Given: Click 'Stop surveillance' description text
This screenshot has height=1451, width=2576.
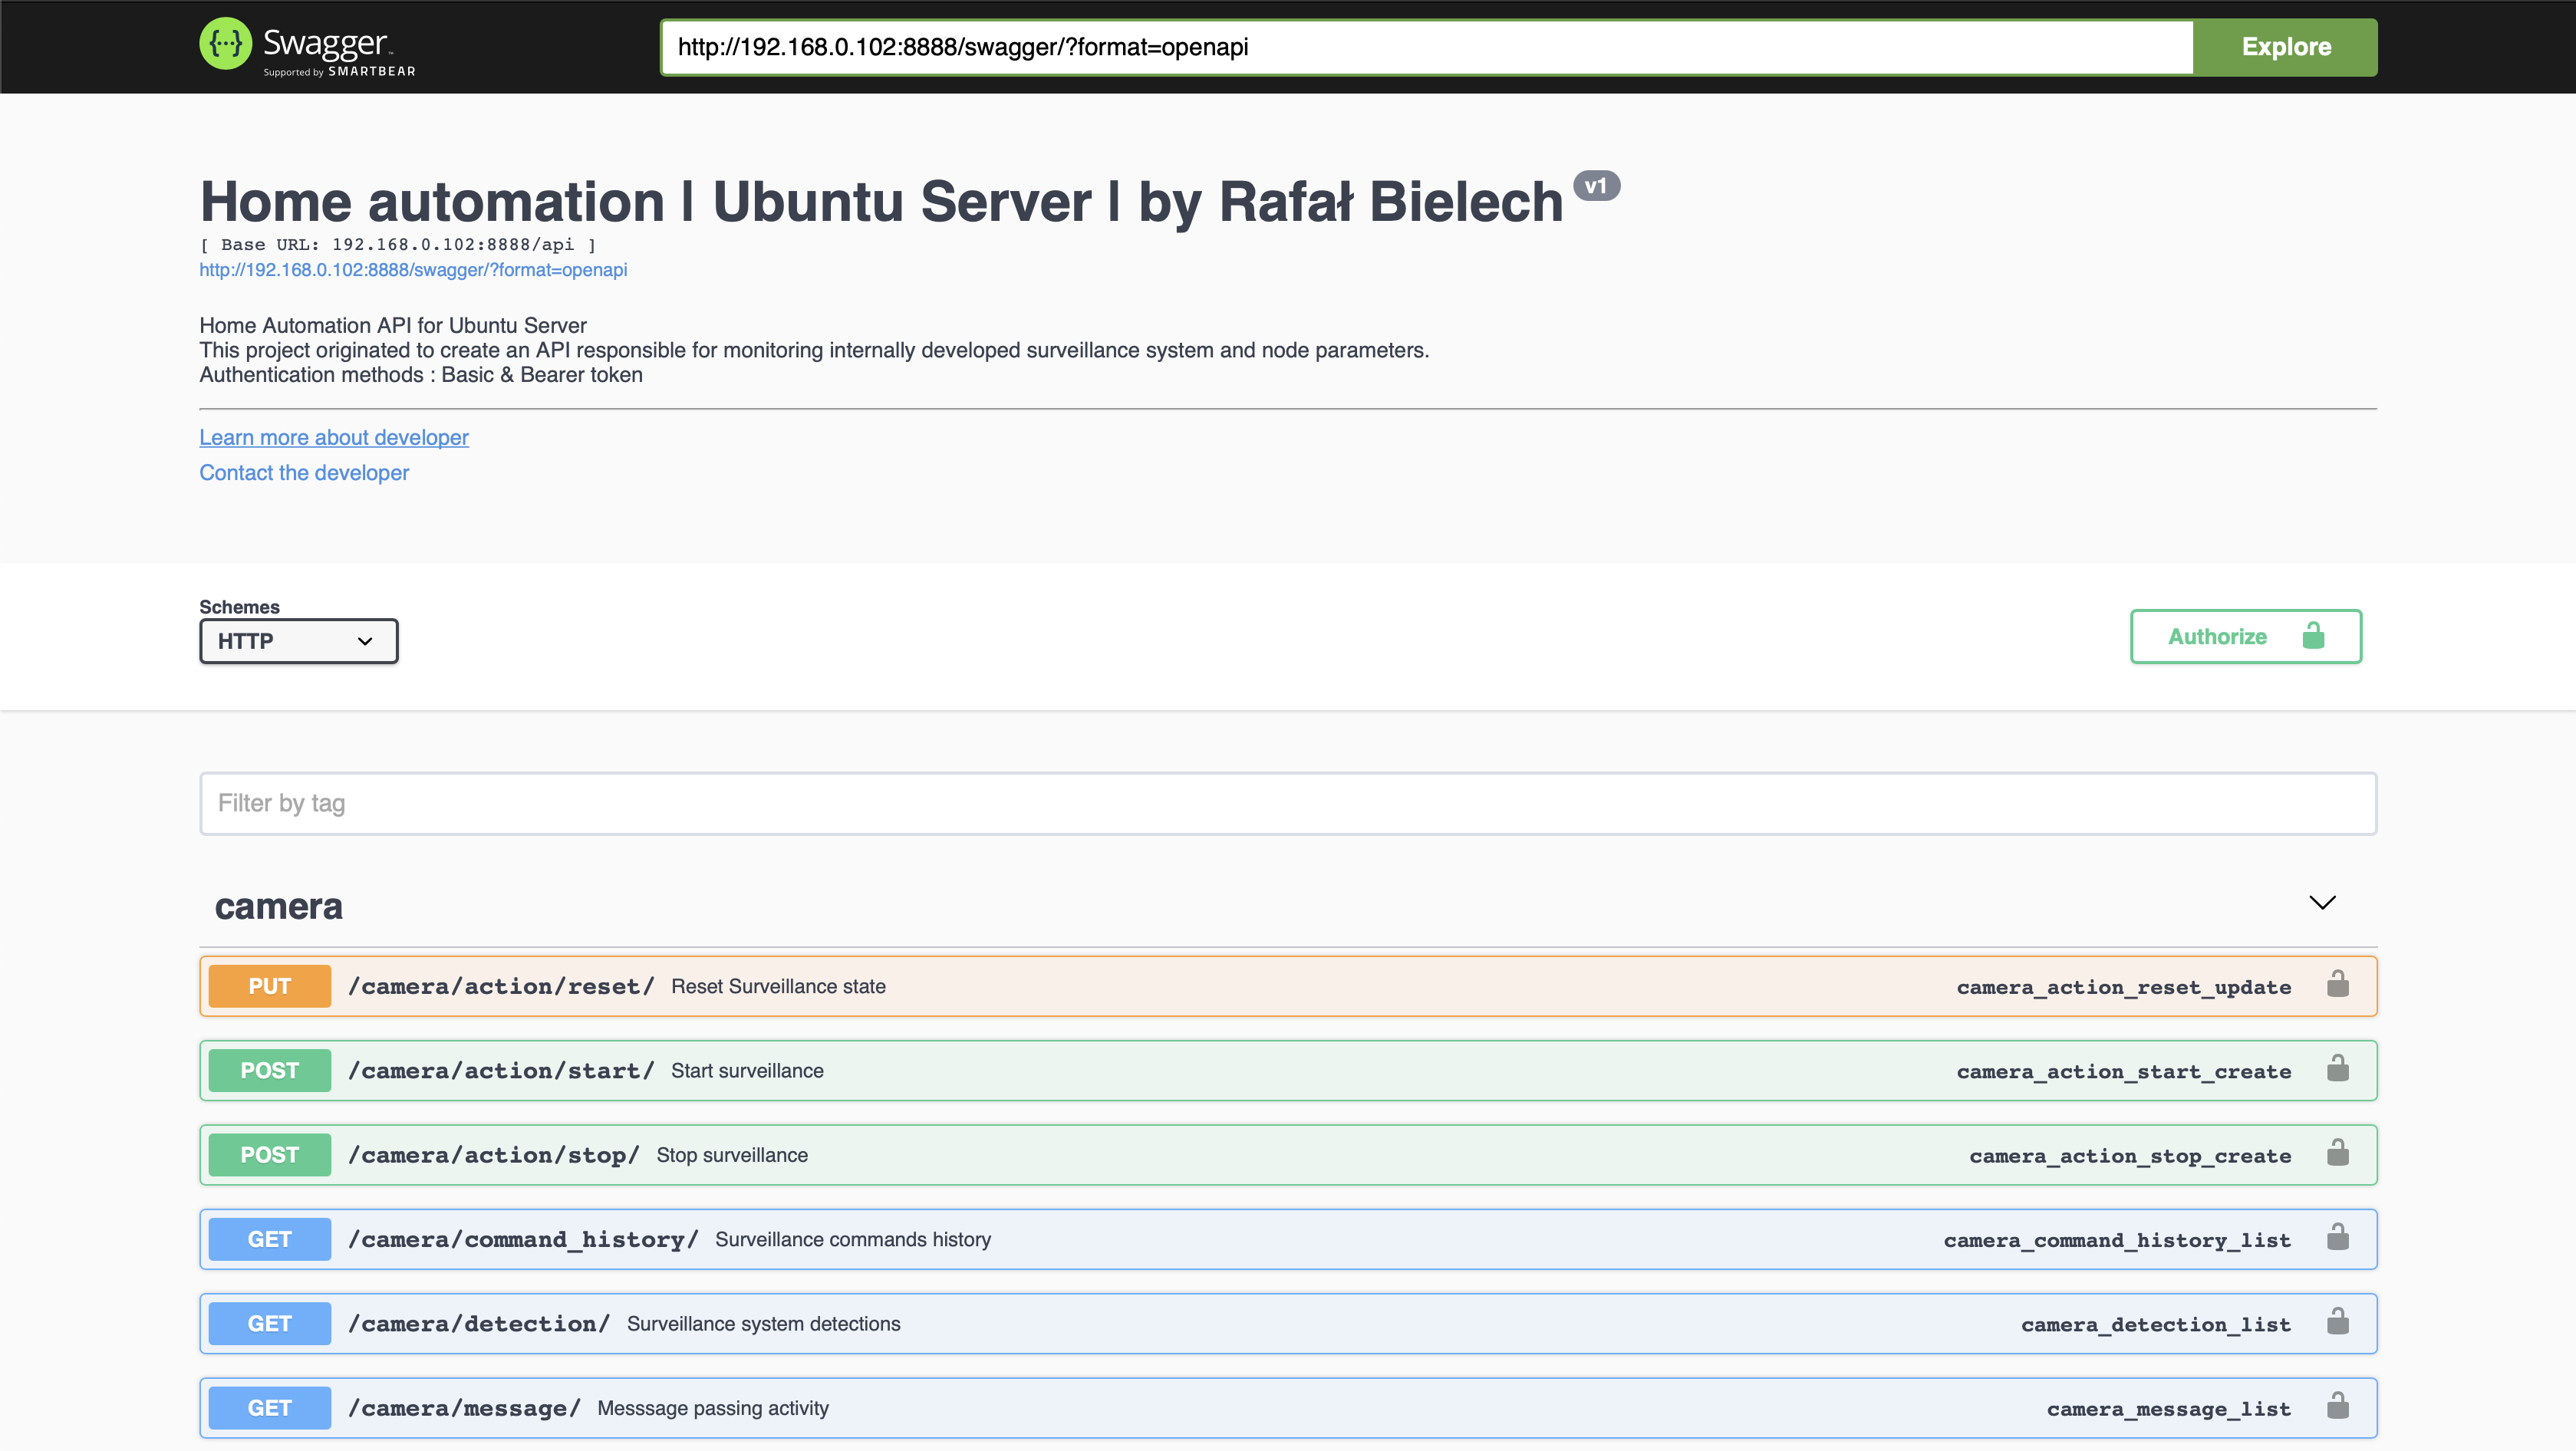Looking at the screenshot, I should (732, 1155).
